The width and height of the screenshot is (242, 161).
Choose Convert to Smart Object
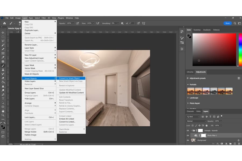point(71,78)
